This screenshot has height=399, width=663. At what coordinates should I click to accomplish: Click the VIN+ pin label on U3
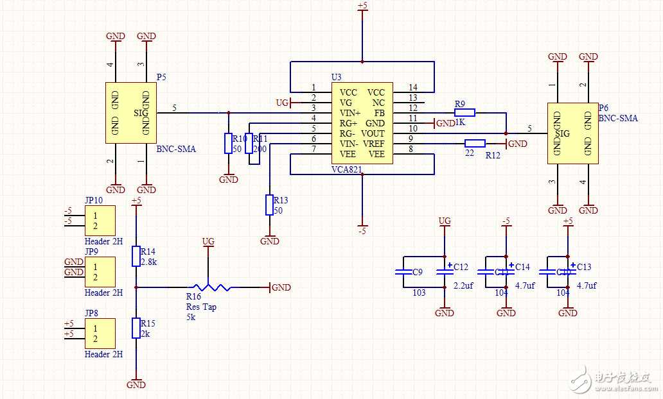click(350, 113)
